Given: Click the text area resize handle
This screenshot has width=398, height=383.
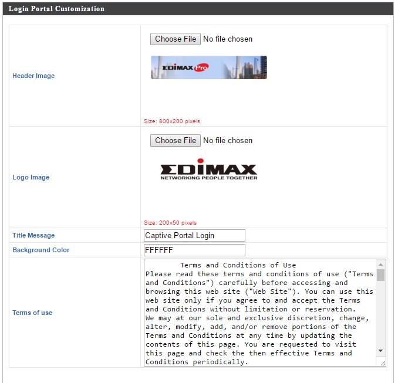Looking at the screenshot, I should (383, 363).
